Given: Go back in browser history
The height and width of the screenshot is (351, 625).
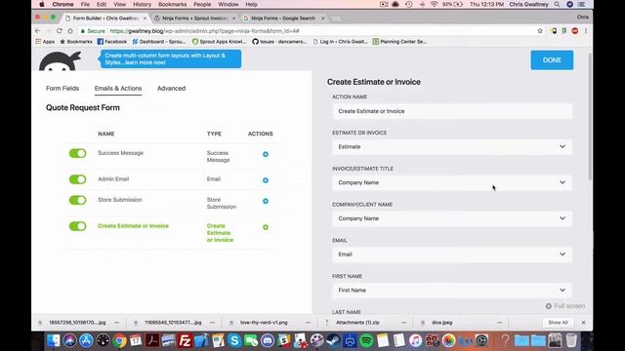Looking at the screenshot, I should [38, 30].
